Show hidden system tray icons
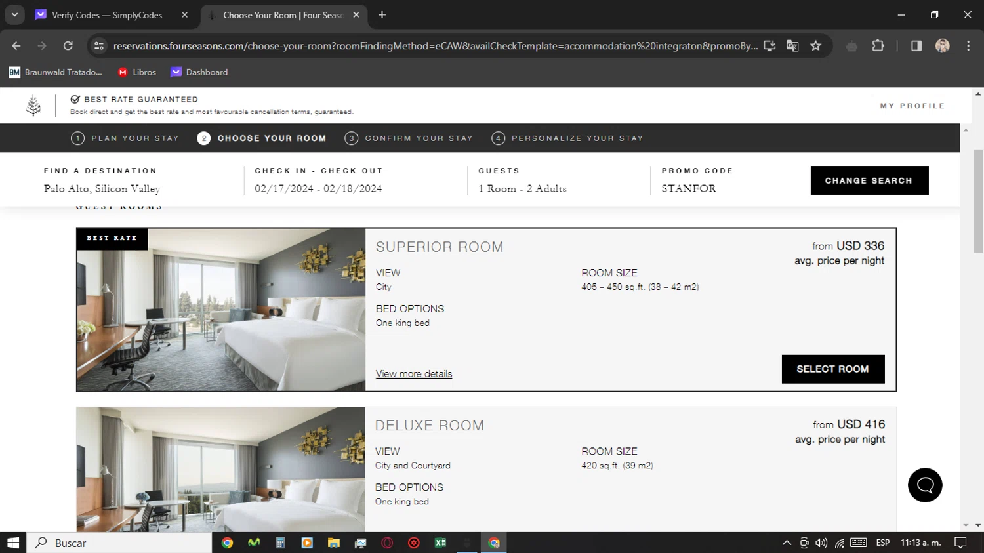The height and width of the screenshot is (553, 984). pyautogui.click(x=787, y=543)
